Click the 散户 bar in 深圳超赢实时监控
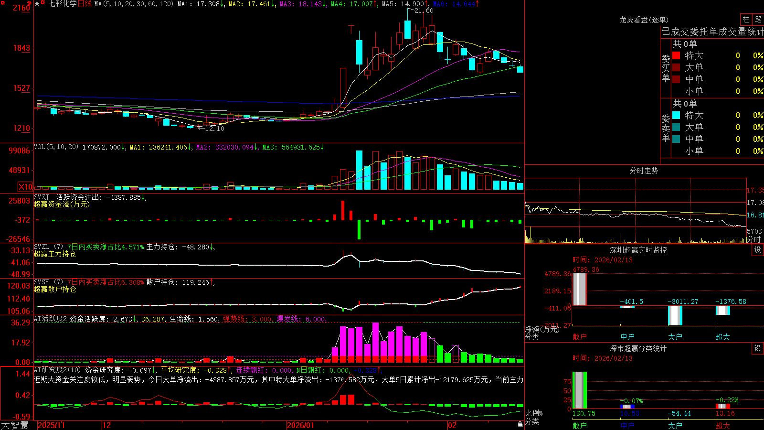The height and width of the screenshot is (430, 764). point(580,290)
